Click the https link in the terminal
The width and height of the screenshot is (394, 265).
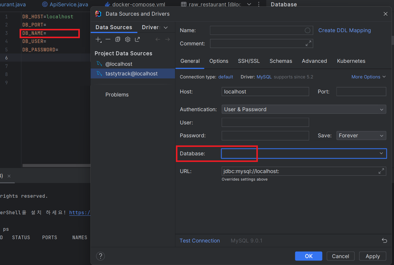[x=80, y=212]
